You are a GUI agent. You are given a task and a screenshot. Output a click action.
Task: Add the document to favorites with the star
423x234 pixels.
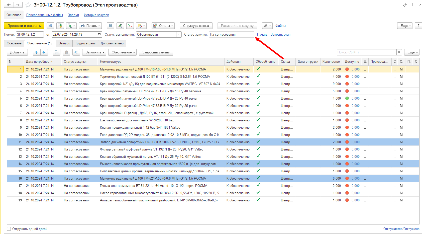pyautogui.click(x=28, y=5)
